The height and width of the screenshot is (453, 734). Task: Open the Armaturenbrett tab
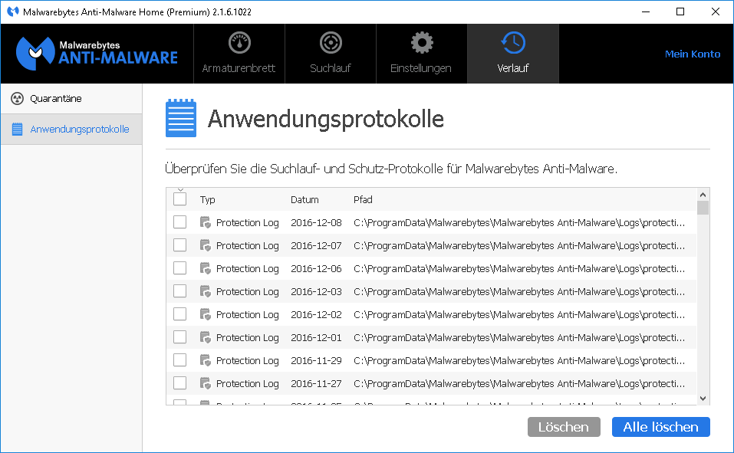pos(239,54)
